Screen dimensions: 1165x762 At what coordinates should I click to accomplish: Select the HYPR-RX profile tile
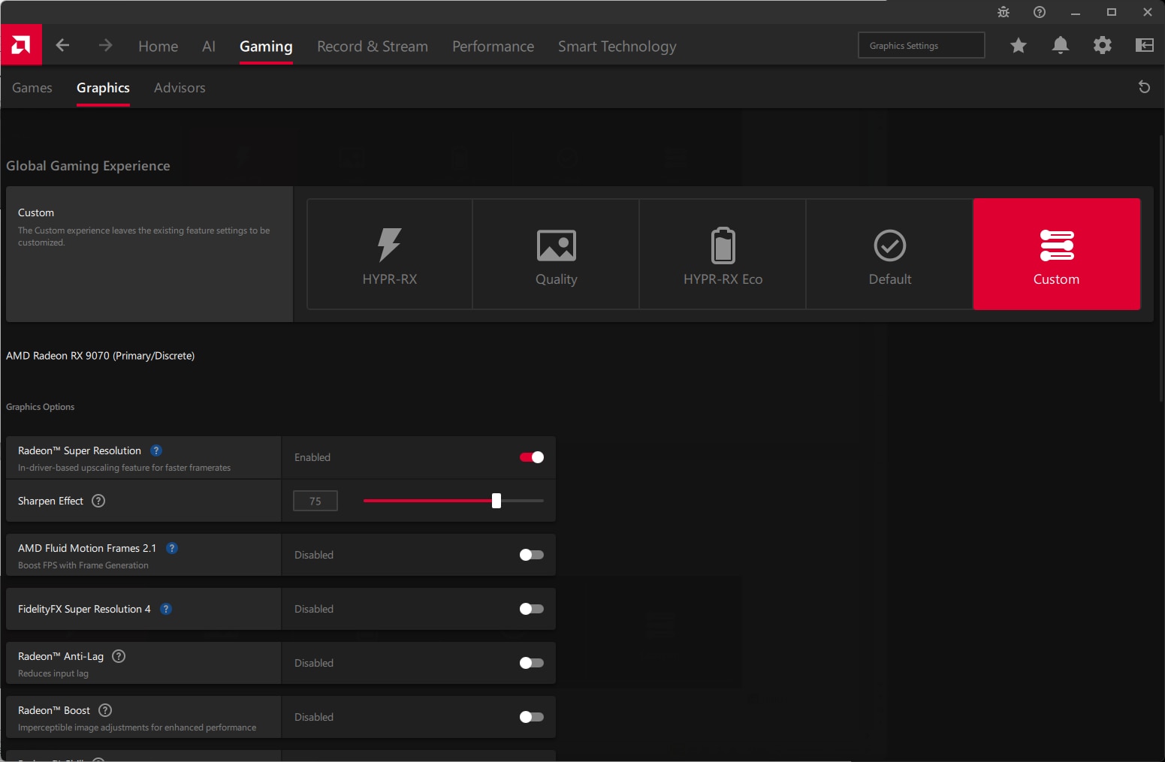[390, 254]
